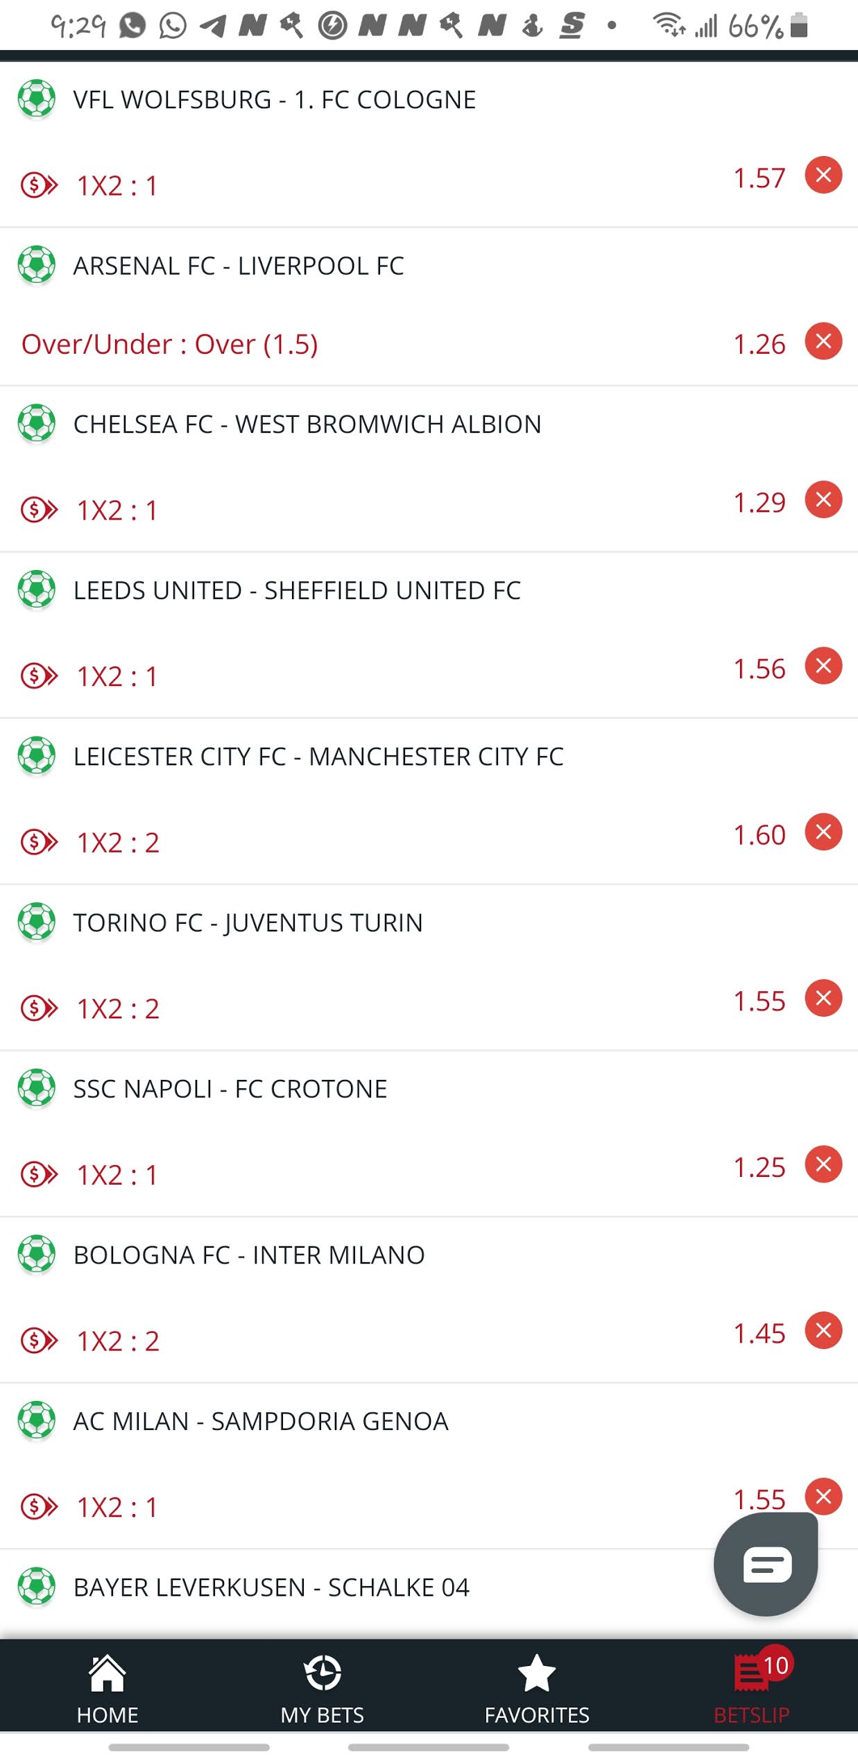858x1763 pixels.
Task: Remove the Leeds vs Sheffield United selection
Action: tap(823, 666)
